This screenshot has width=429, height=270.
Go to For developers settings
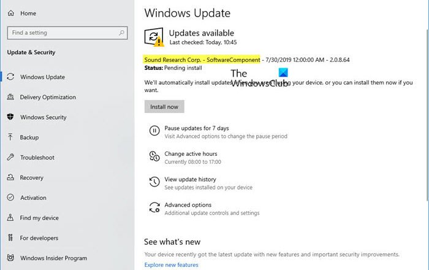pos(39,238)
